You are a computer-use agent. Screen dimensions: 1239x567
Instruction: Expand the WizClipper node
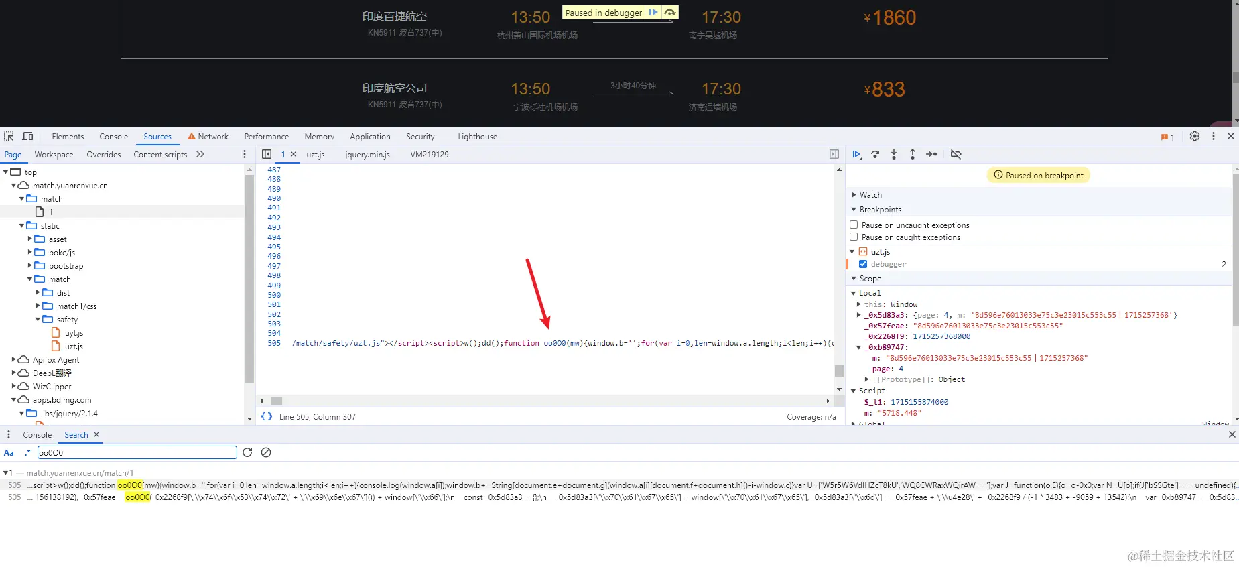point(13,386)
